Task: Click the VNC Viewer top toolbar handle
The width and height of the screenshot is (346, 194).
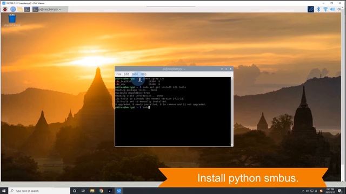Action: (171, 6)
